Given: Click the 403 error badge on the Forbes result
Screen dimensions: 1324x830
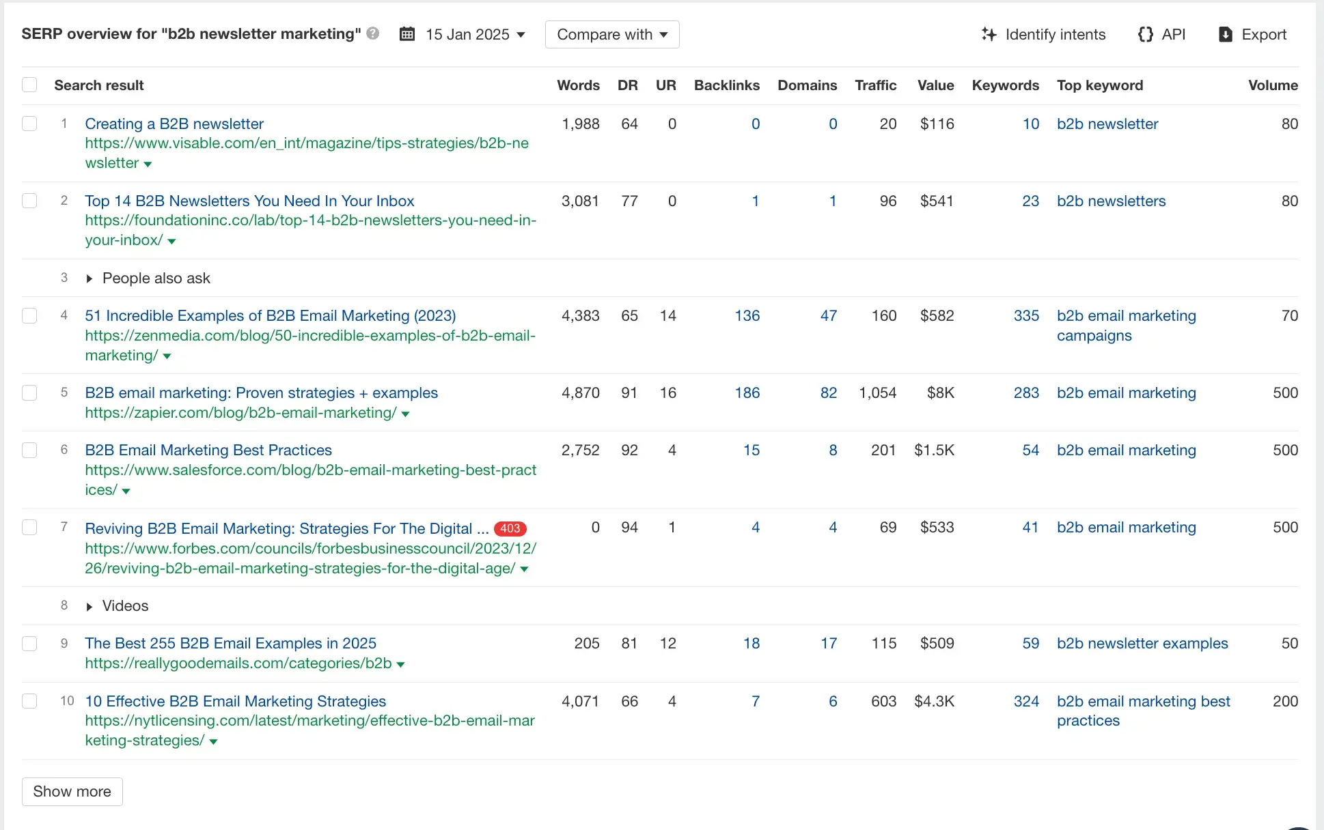Looking at the screenshot, I should click(510, 528).
